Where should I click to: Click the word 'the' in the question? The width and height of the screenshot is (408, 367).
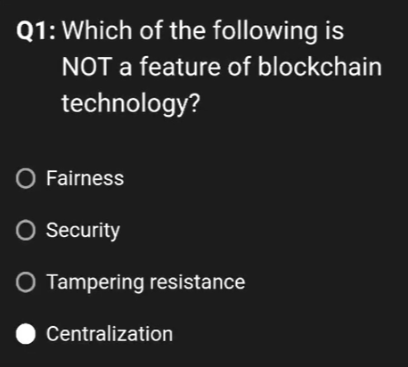(x=187, y=30)
